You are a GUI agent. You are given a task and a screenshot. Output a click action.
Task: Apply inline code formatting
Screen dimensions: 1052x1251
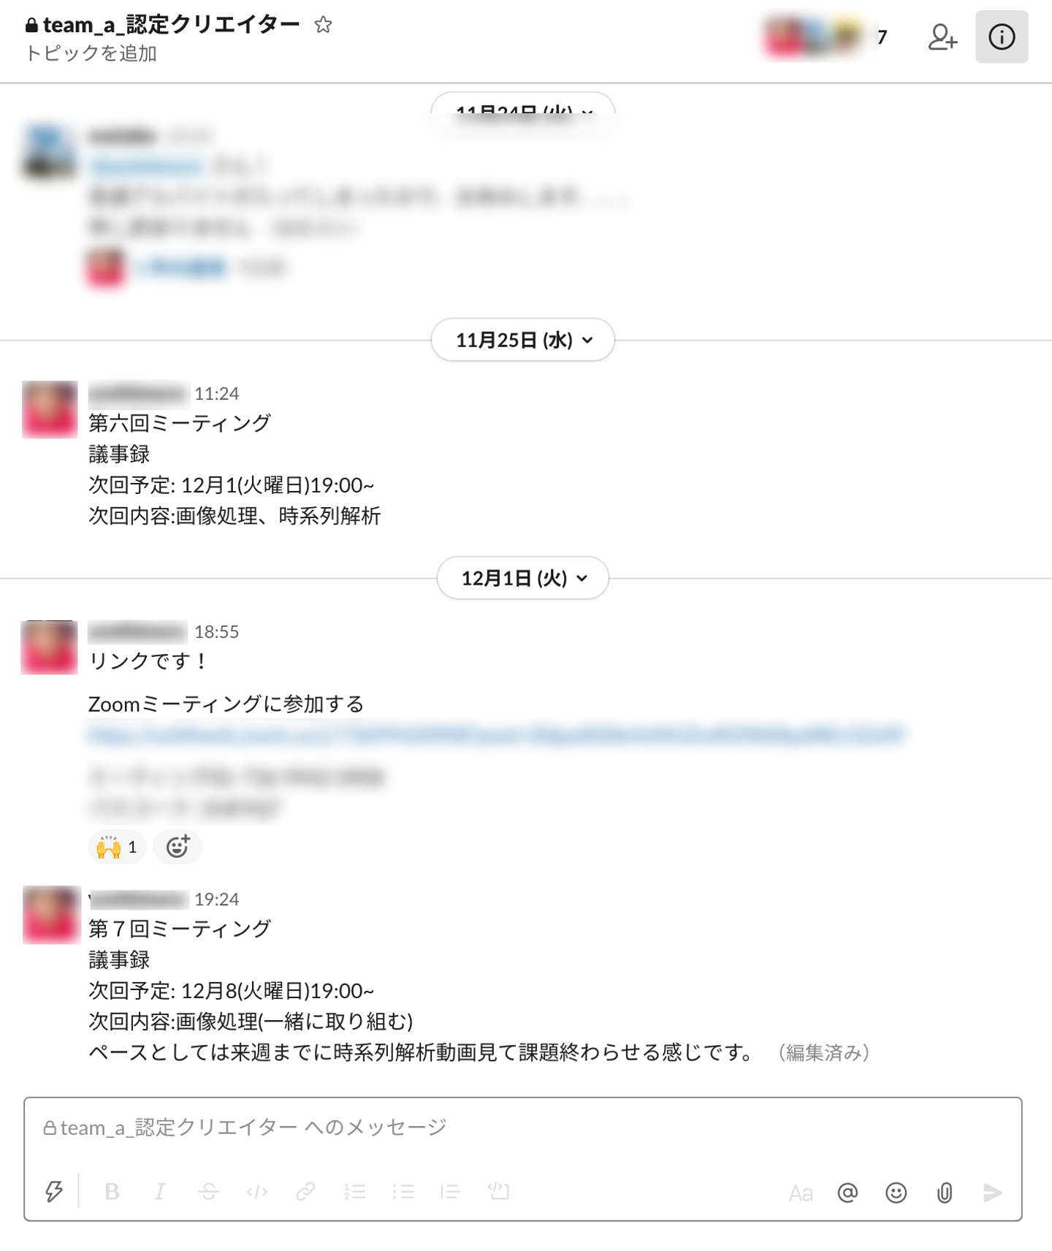257,1192
